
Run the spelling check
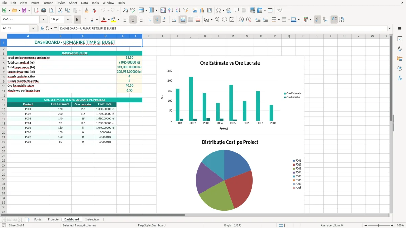pos(132,10)
